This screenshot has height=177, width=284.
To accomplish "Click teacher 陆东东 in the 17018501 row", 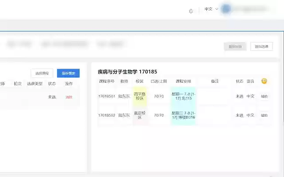I will click(x=124, y=96).
